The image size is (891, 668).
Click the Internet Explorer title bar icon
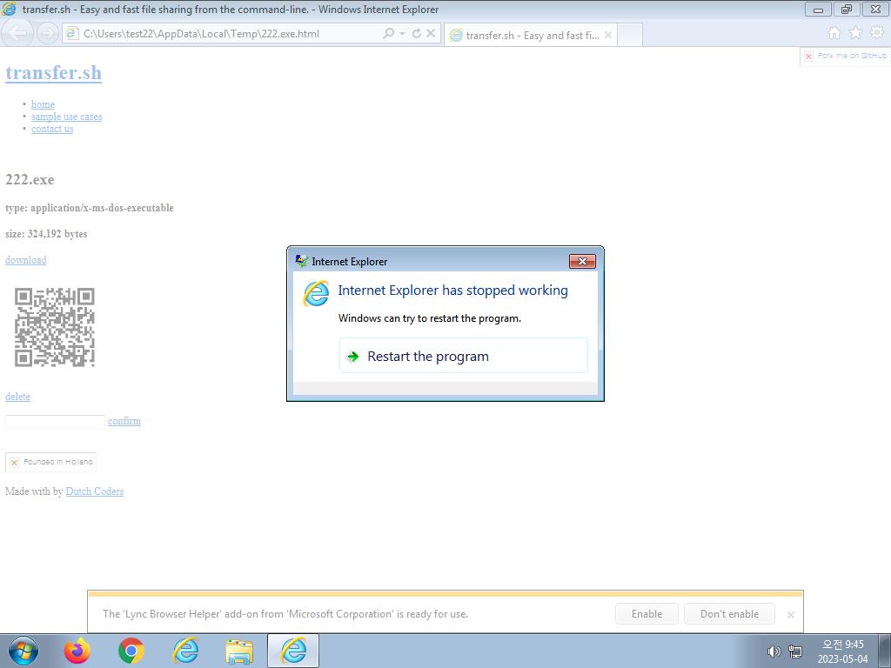(x=9, y=9)
